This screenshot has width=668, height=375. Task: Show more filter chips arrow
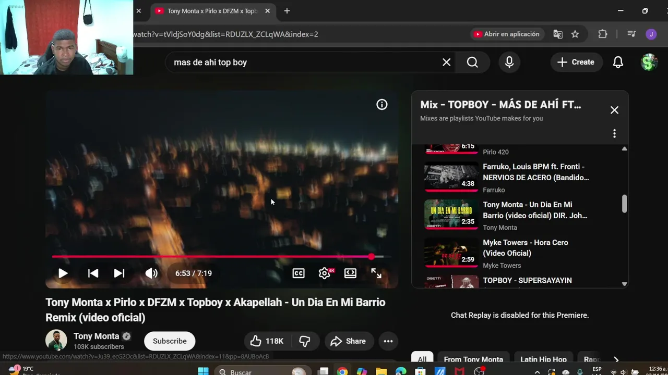[x=616, y=359]
